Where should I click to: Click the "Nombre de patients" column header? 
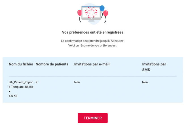(x=52, y=64)
